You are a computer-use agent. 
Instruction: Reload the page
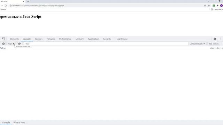(x=6, y=6)
